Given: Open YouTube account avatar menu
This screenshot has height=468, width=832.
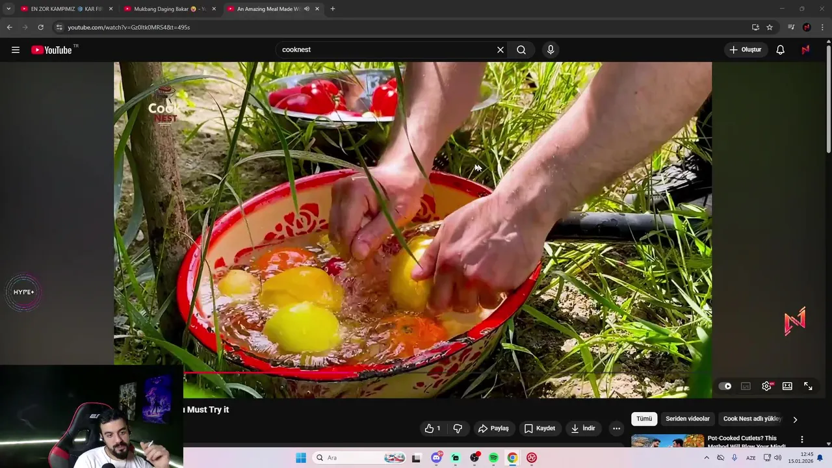Looking at the screenshot, I should pyautogui.click(x=805, y=50).
